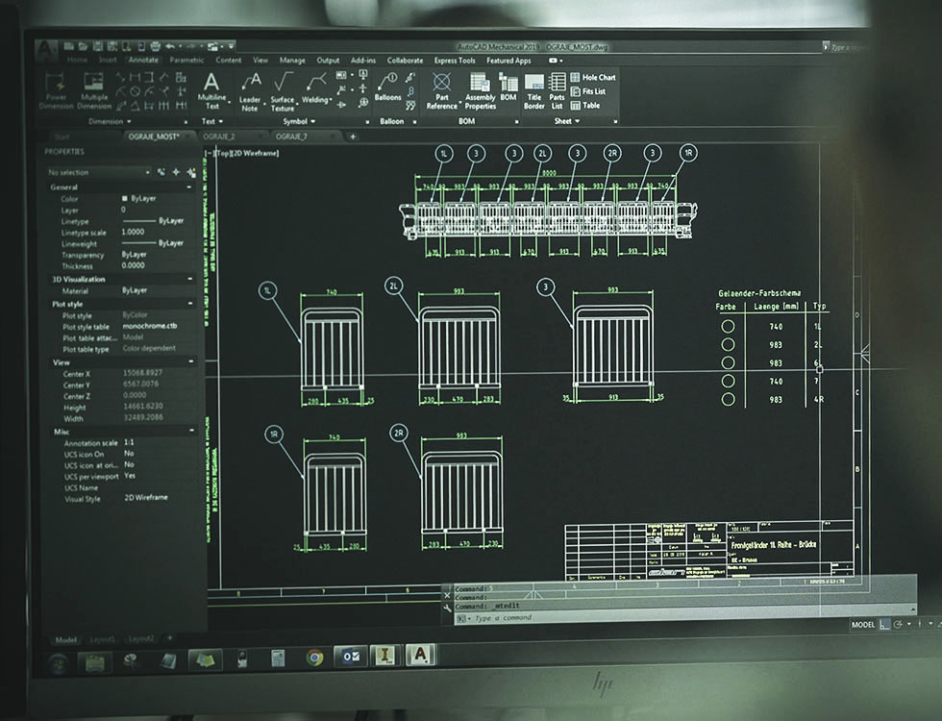Click the Select Objects icon in Properties
This screenshot has width=942, height=721.
176,172
